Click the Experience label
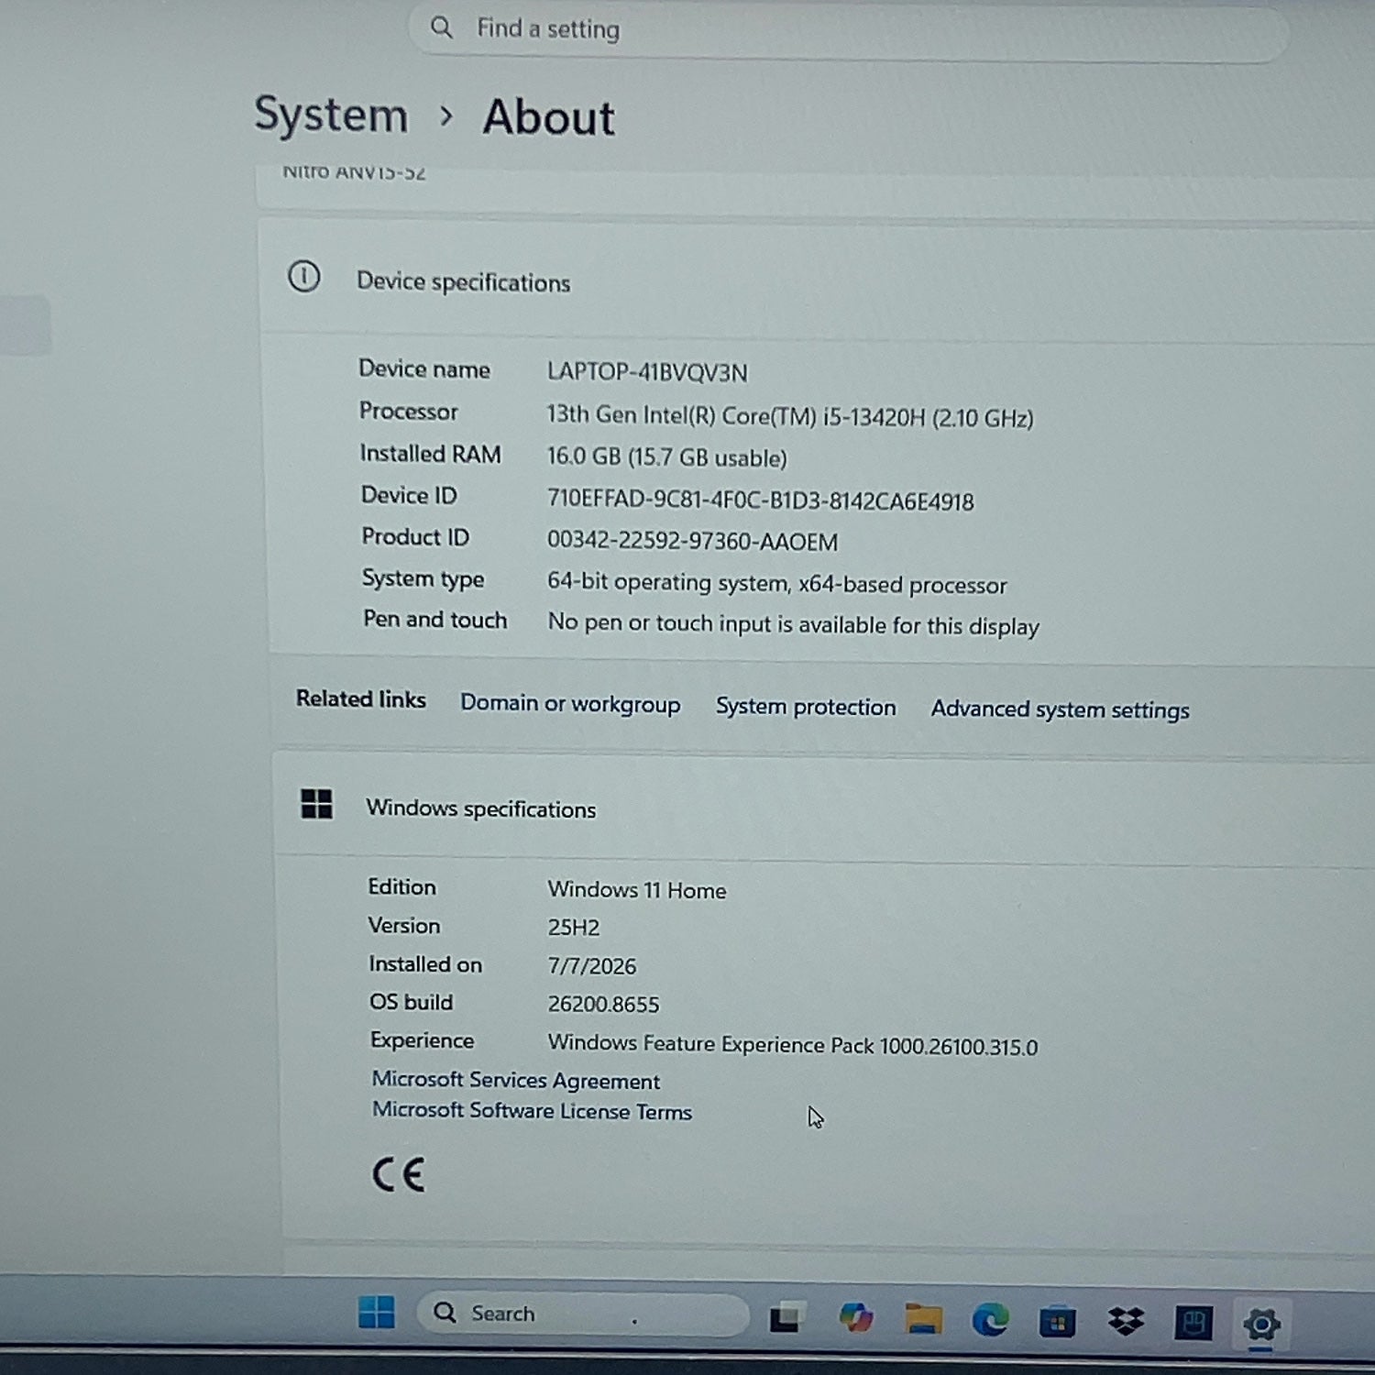 point(423,1040)
